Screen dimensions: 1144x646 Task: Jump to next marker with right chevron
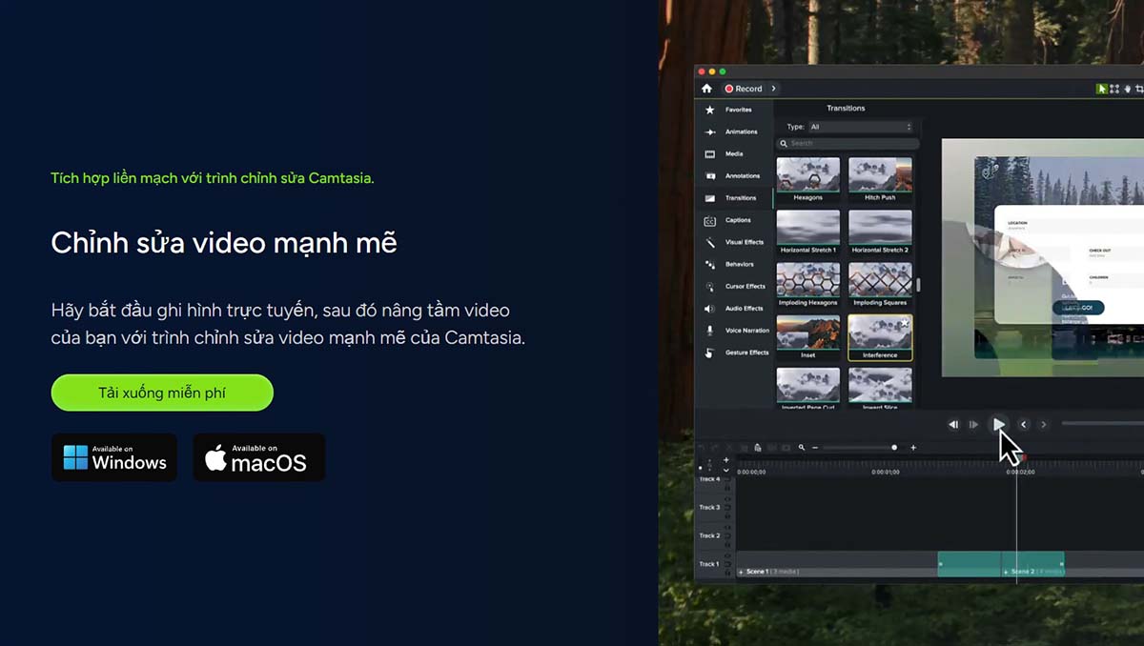point(1044,425)
